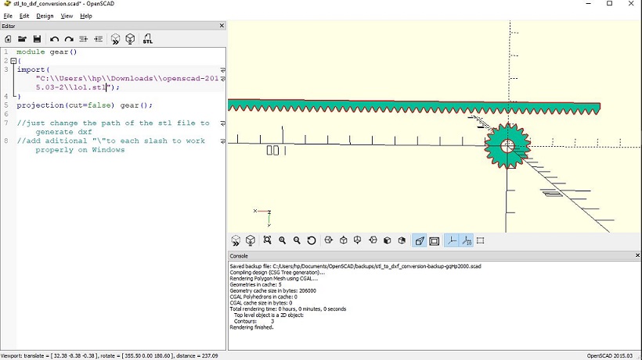Click console line 'Rendering finished.'
This screenshot has height=360, width=642.
251,327
